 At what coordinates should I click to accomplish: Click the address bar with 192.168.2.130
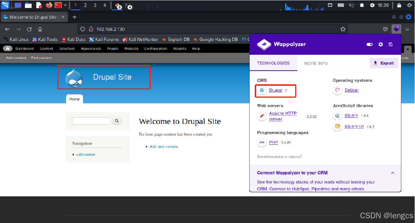(213, 29)
